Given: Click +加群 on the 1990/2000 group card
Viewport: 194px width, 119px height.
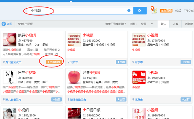Looking at the screenshot, I should coord(186,99).
